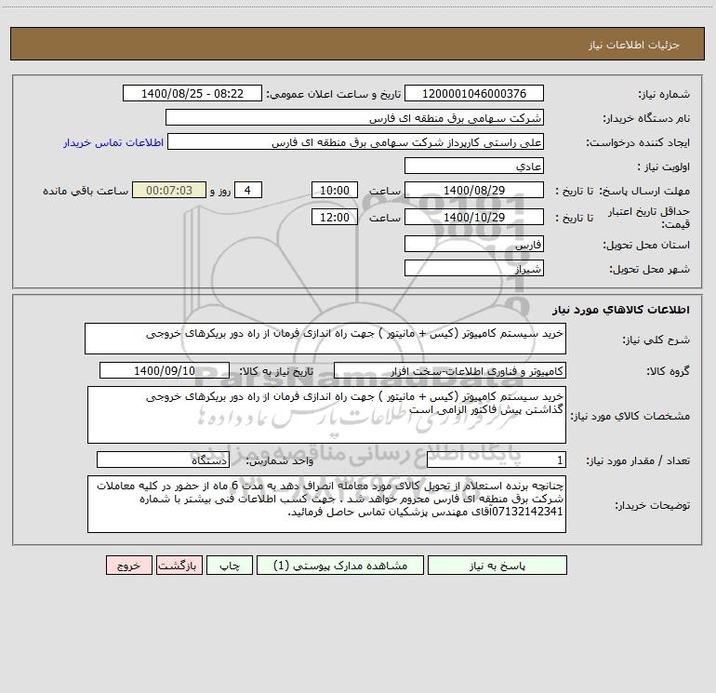Click the تعداد / مقدار مورد نیاز label
Image resolution: width=716 pixels, height=693 pixels.
(638, 460)
